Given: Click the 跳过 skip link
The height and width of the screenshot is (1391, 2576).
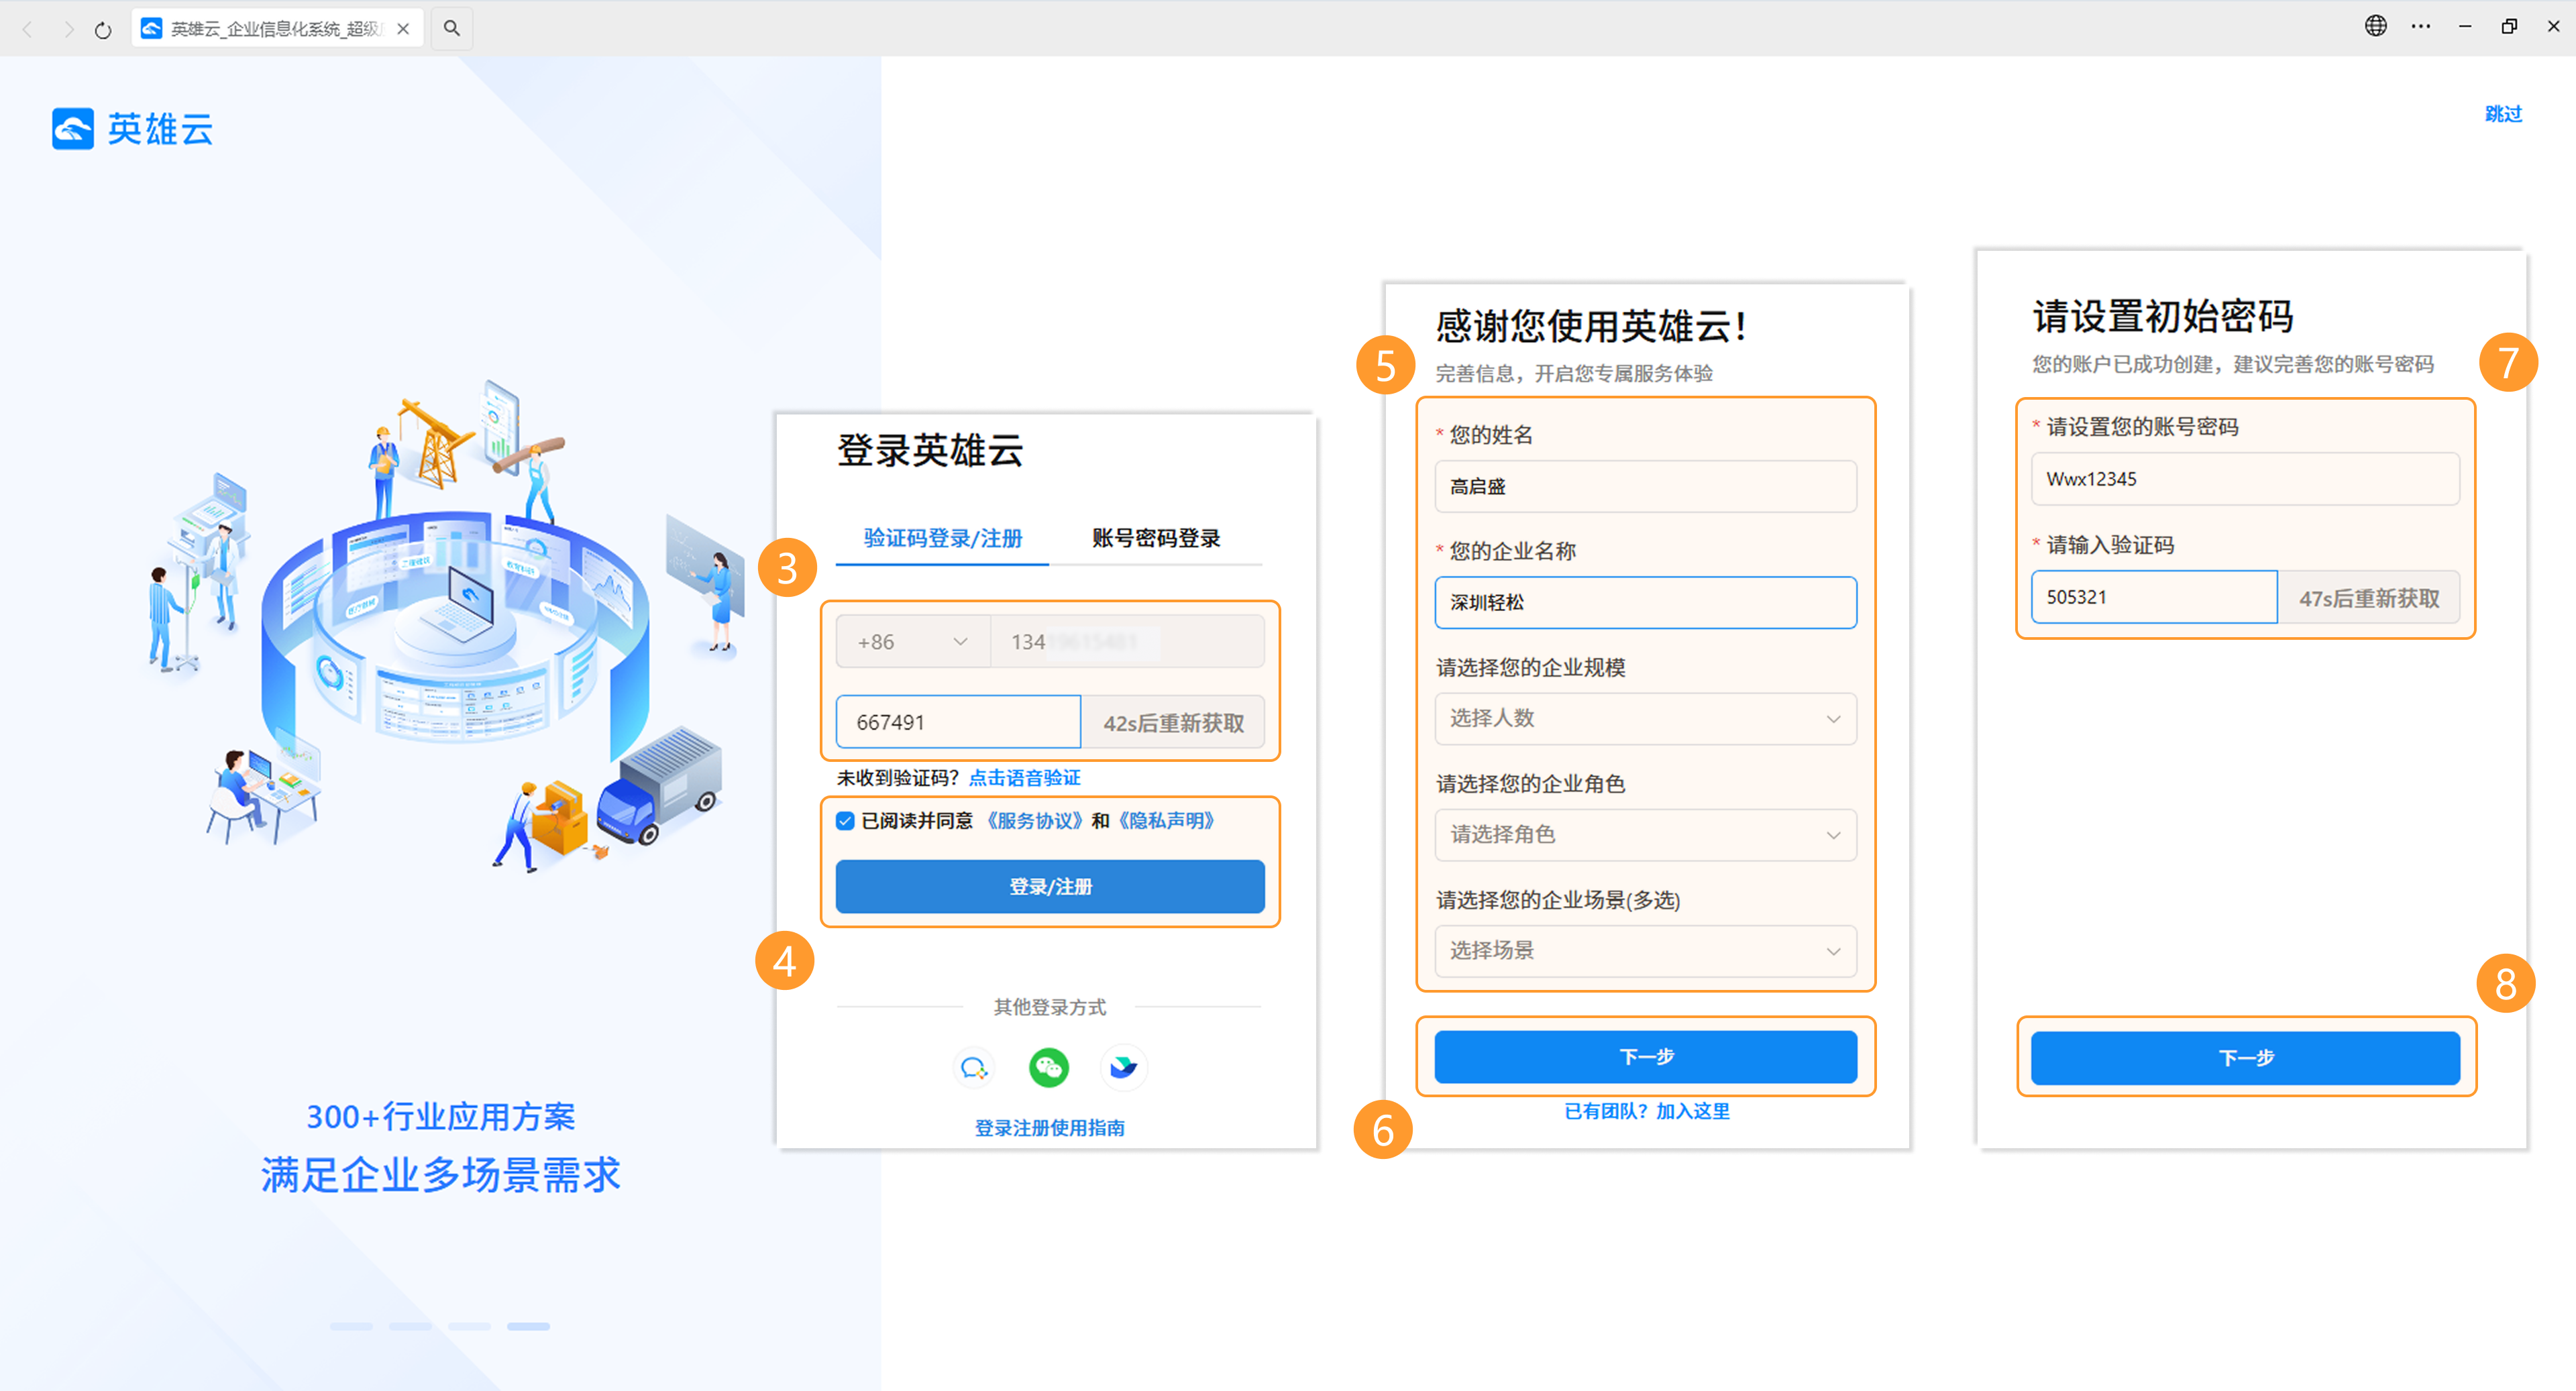Looking at the screenshot, I should pos(2503,113).
